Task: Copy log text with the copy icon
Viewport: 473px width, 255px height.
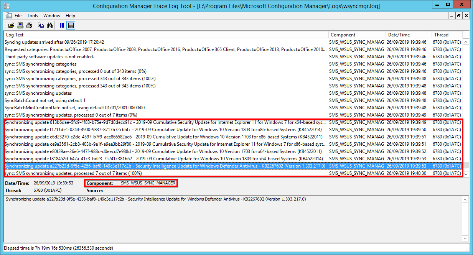Action: [41, 25]
